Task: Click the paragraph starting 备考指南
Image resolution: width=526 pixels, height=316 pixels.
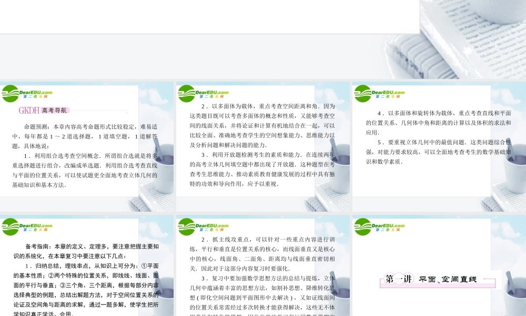Action: [x=86, y=251]
